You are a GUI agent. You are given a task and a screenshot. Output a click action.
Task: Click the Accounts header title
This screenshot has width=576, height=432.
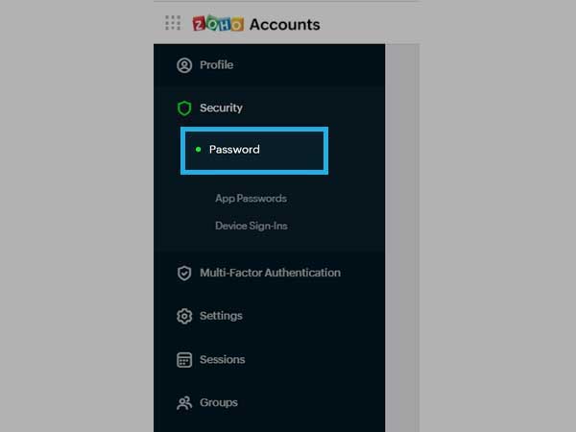coord(285,25)
